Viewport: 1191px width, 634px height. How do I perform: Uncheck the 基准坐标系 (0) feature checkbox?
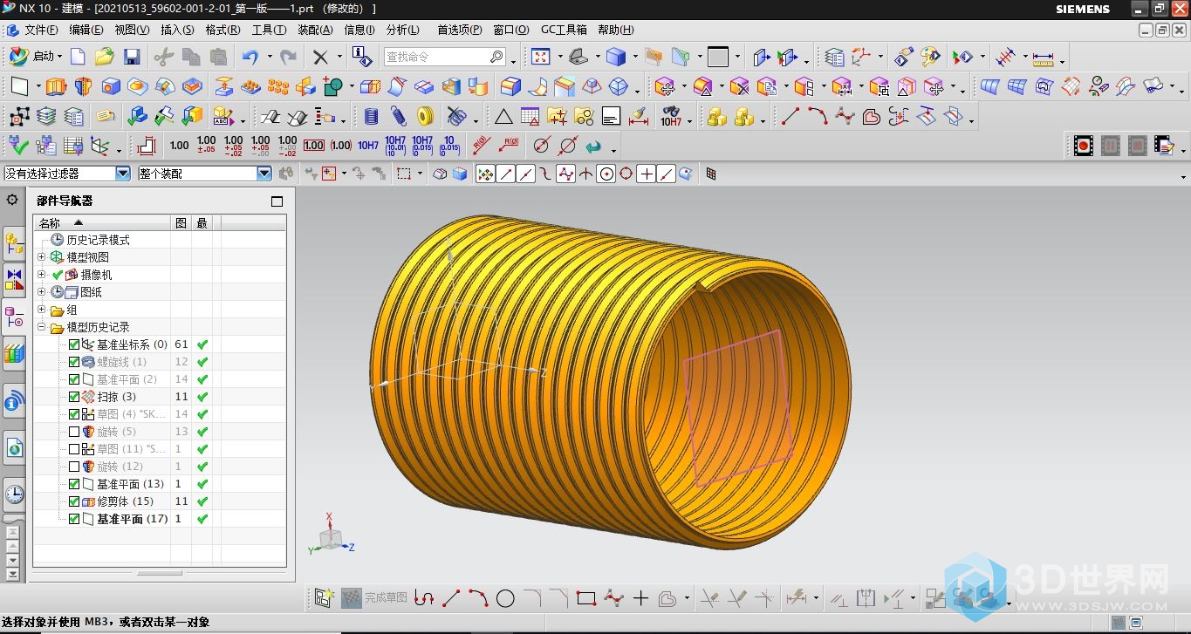(x=74, y=344)
